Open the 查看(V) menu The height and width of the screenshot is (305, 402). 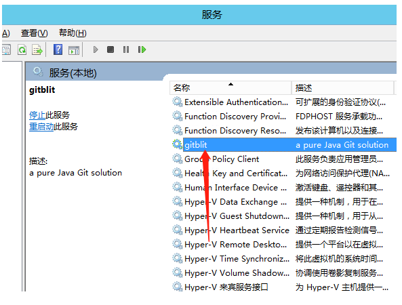pos(35,33)
